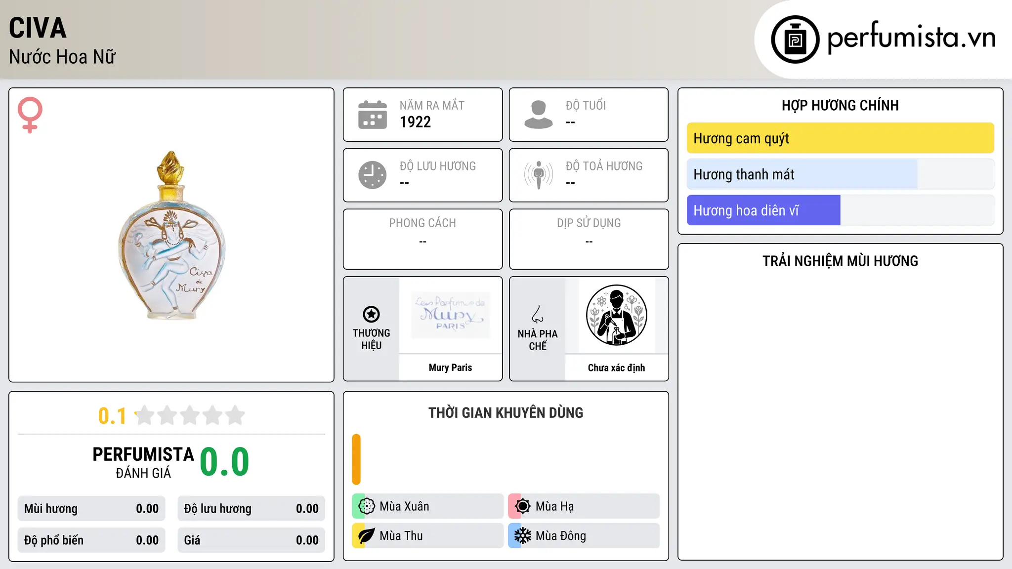The height and width of the screenshot is (569, 1012).
Task: Click the Hương cam quýt accord bar
Action: 840,138
